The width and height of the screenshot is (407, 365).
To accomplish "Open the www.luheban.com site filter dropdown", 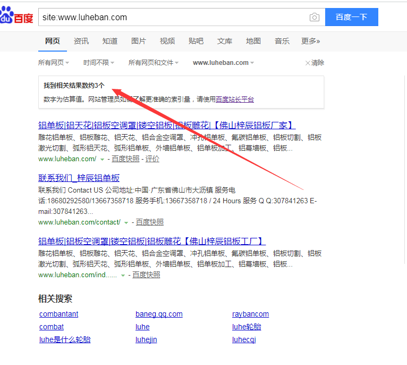I will [223, 63].
